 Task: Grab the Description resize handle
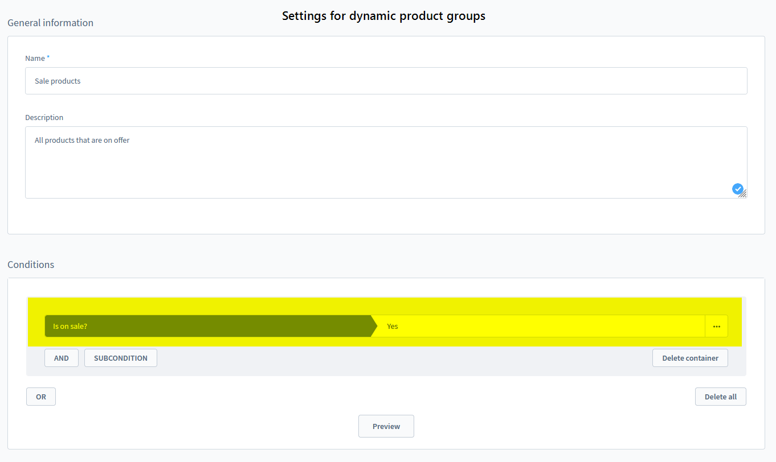click(x=742, y=193)
